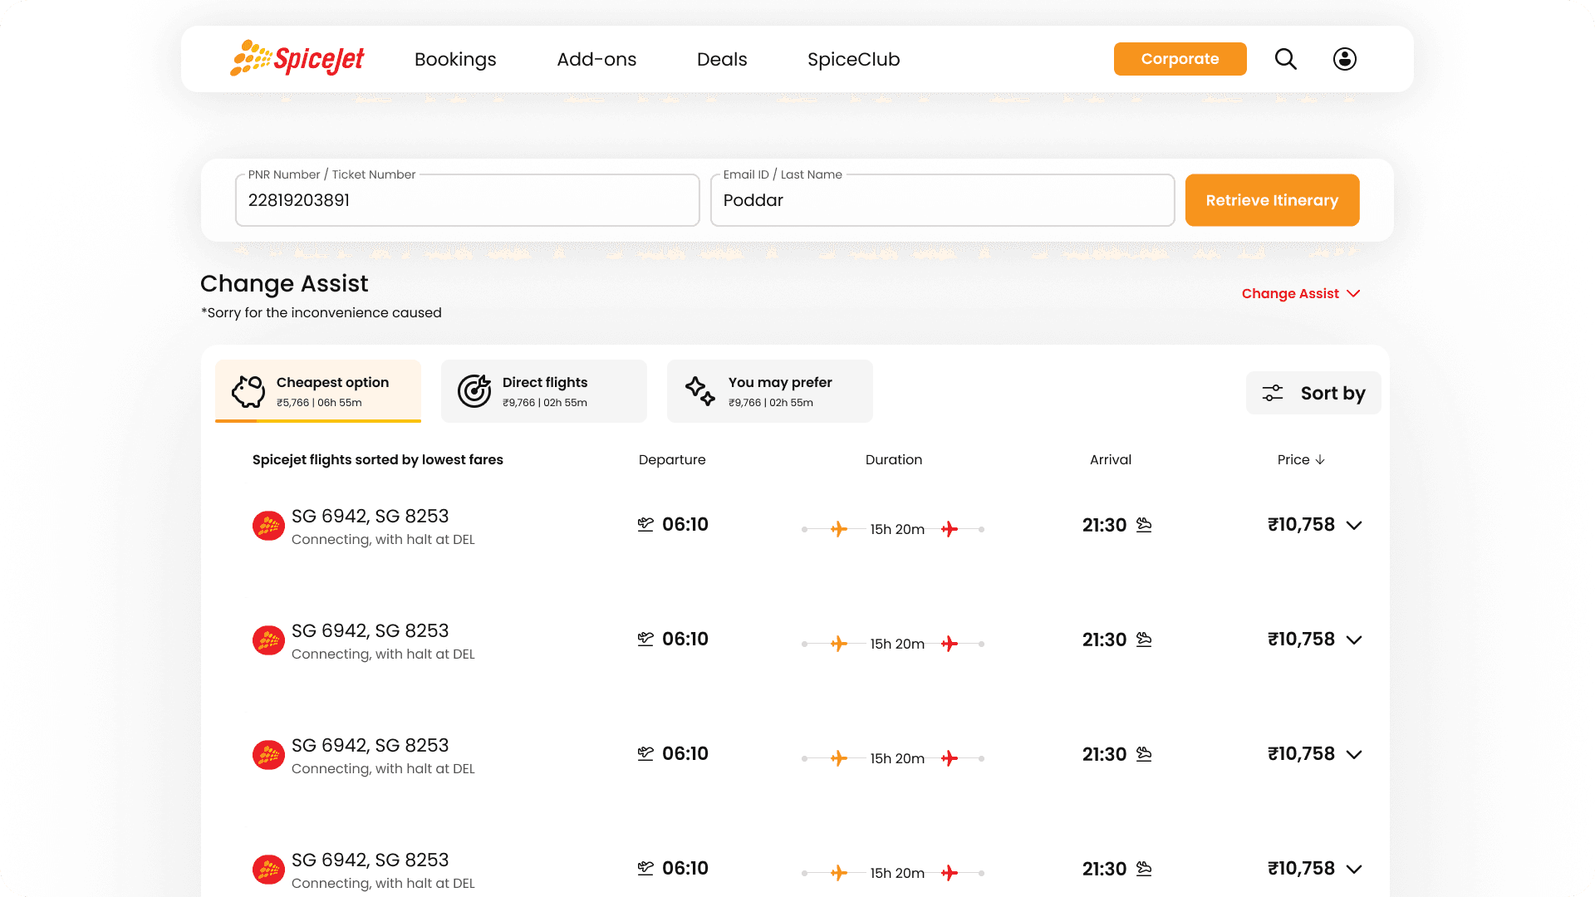Open the Bookings menu
This screenshot has width=1595, height=897.
click(x=455, y=60)
